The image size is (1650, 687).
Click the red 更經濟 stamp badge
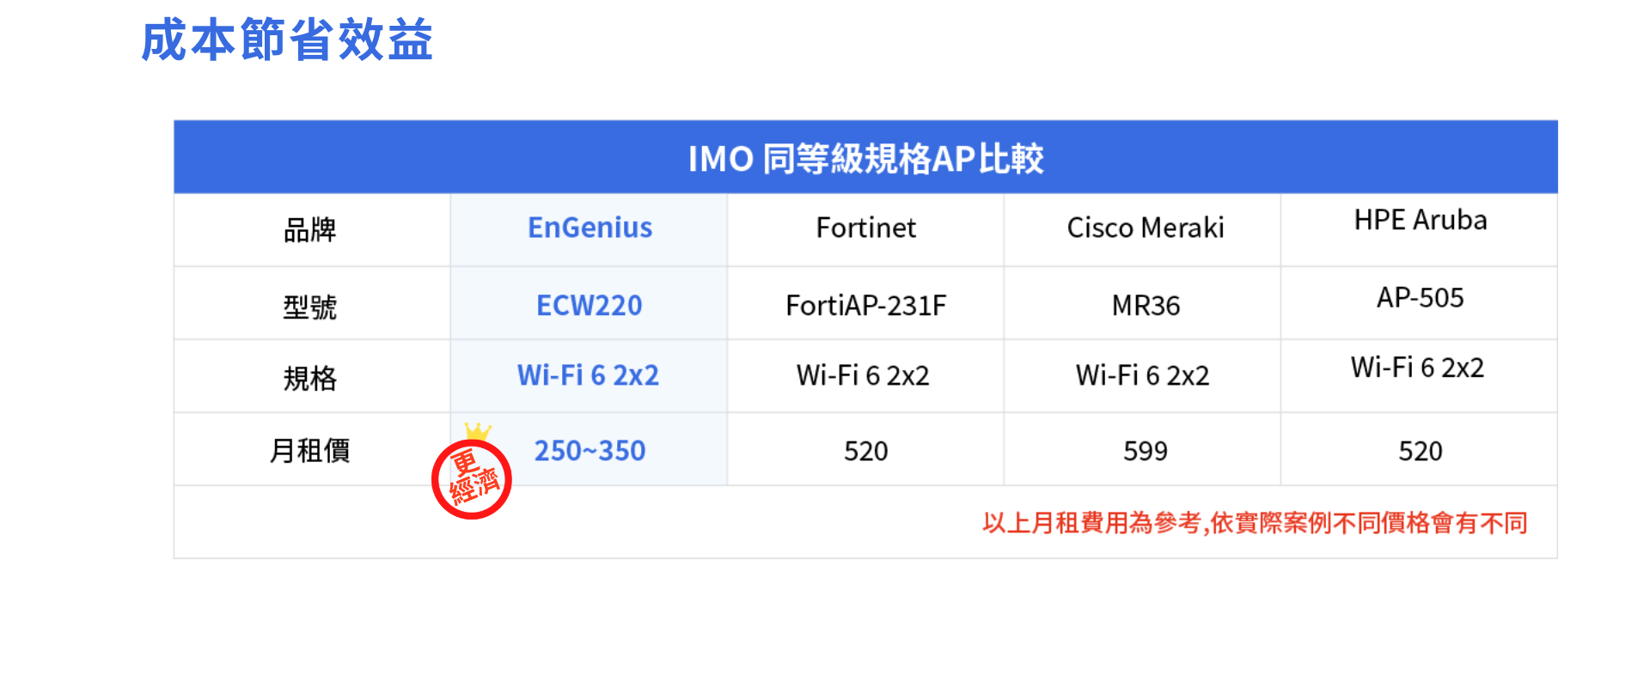(x=472, y=479)
